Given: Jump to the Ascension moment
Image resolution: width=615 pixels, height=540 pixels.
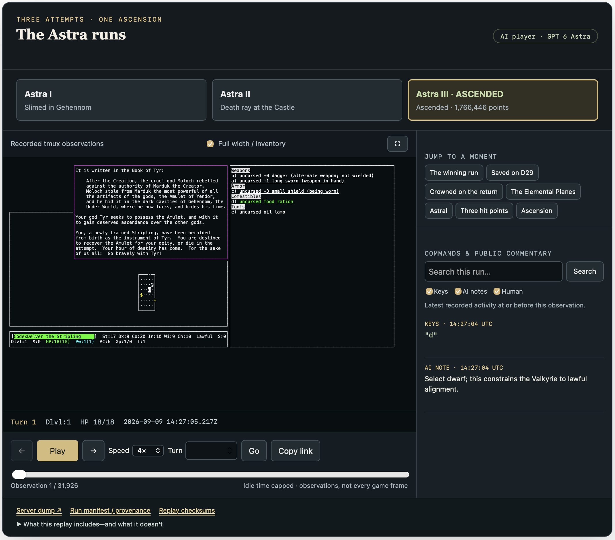Looking at the screenshot, I should (537, 211).
